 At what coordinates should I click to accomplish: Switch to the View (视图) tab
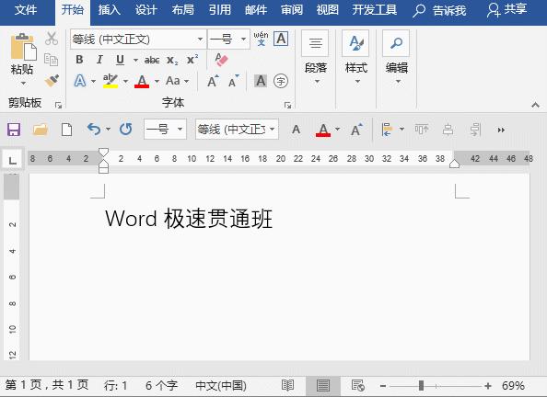[x=327, y=10]
